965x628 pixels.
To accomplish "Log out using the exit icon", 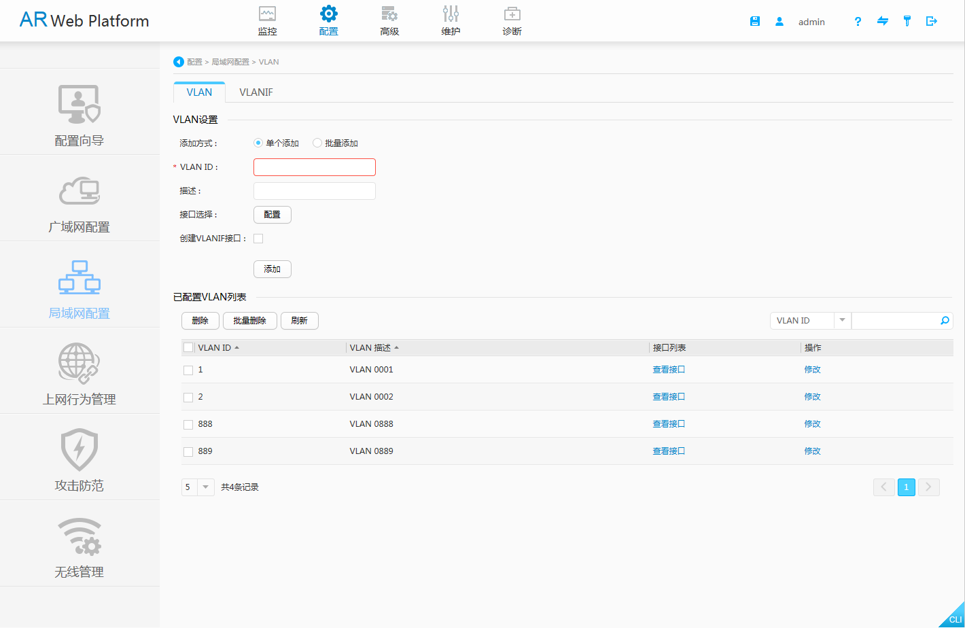I will [932, 21].
